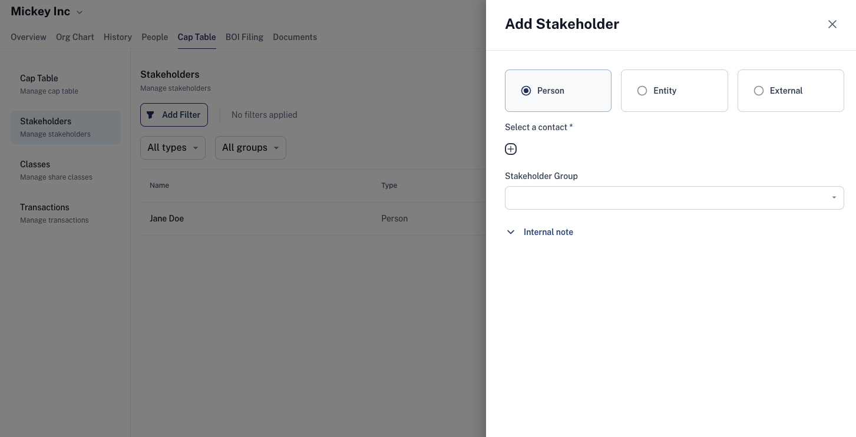Go to the Documents tab
The height and width of the screenshot is (437, 856).
coord(295,37)
